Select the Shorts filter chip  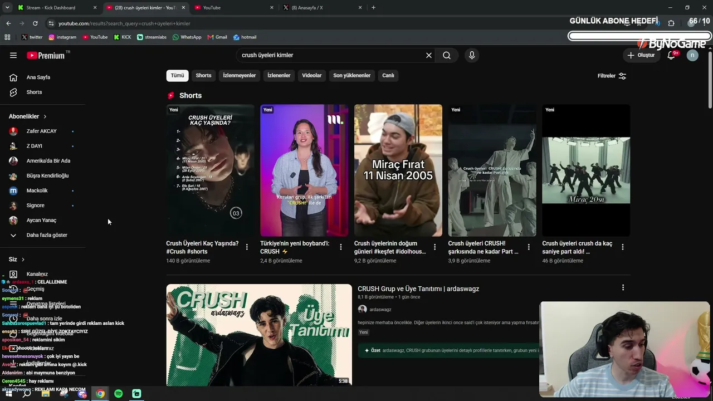click(203, 76)
